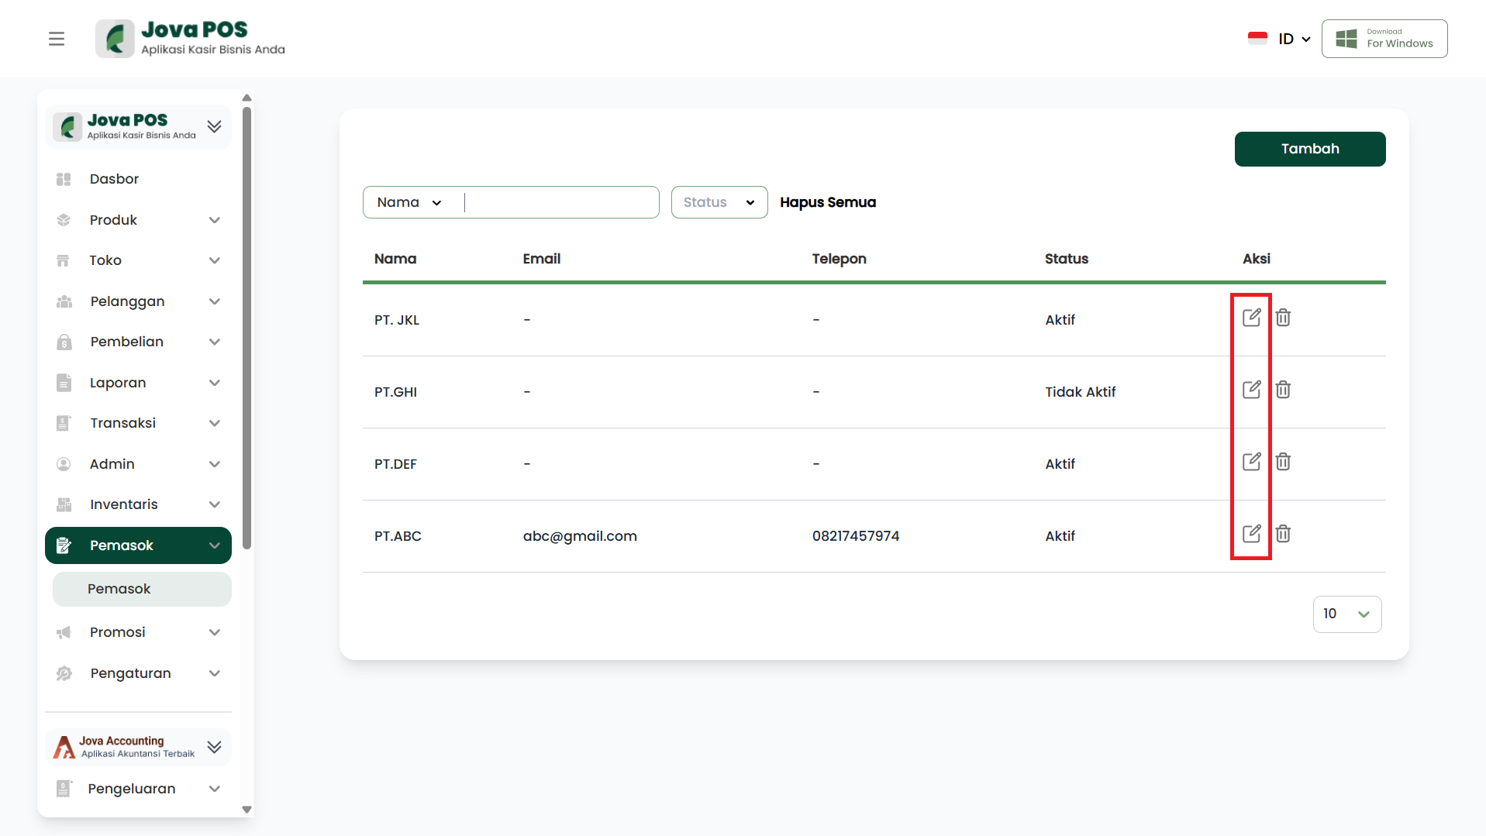Screen dimensions: 1486x836
Task: Open the Dasbor menu item
Action: pos(114,179)
